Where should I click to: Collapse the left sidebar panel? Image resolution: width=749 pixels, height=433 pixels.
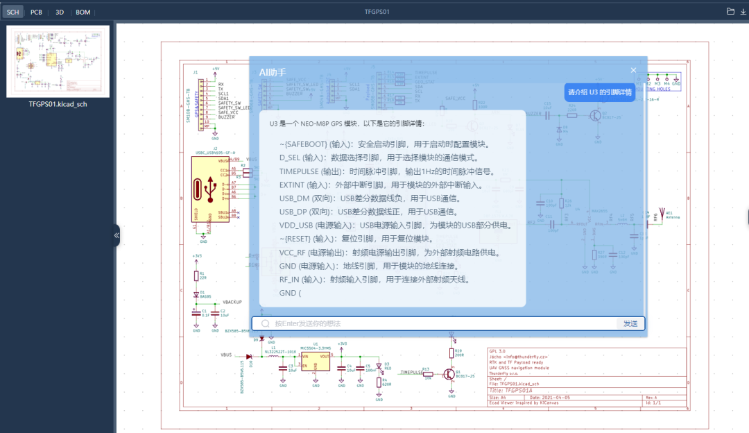[x=117, y=235]
